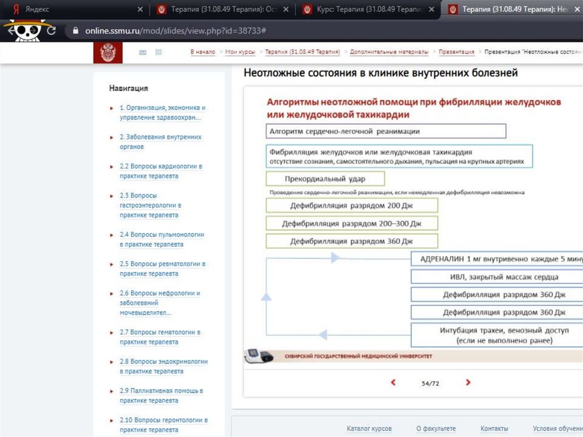Click page heading 'Неотложные состояния в клинике внутренних болезней'
The image size is (583, 437).
point(380,72)
